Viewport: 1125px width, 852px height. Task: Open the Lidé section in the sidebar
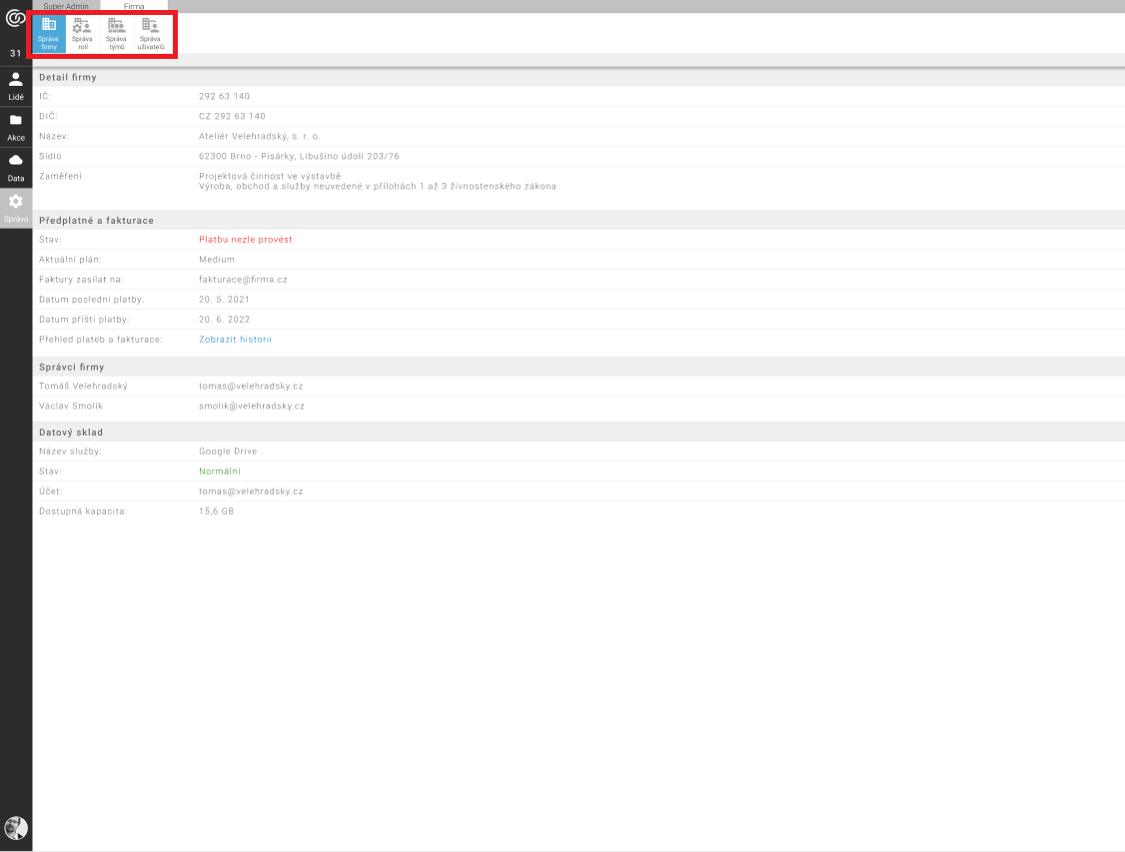coord(16,86)
